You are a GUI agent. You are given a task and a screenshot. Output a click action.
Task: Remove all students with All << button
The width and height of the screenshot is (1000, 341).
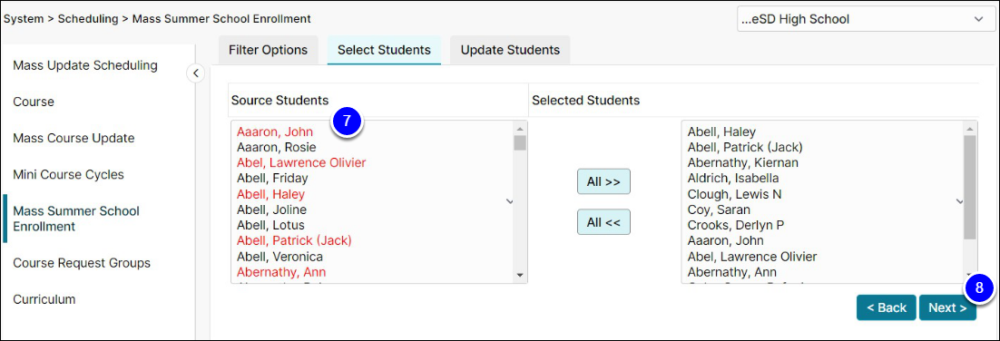point(603,222)
